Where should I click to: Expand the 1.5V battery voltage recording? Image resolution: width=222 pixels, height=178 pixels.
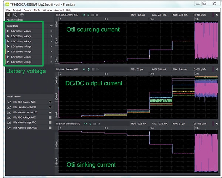(x=8, y=62)
